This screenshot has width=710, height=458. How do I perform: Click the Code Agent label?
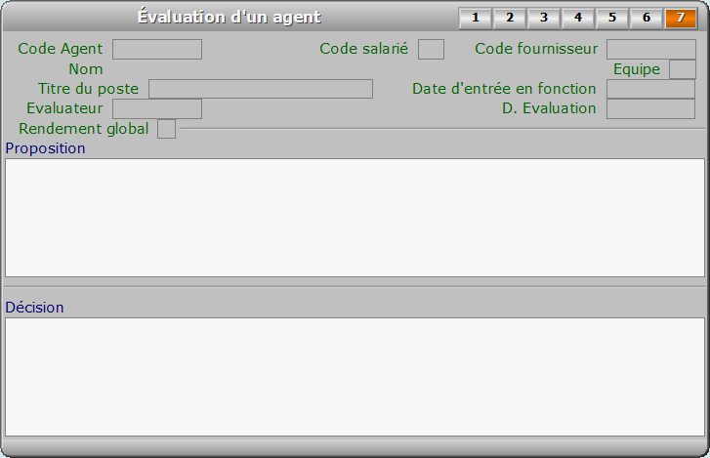[x=61, y=49]
